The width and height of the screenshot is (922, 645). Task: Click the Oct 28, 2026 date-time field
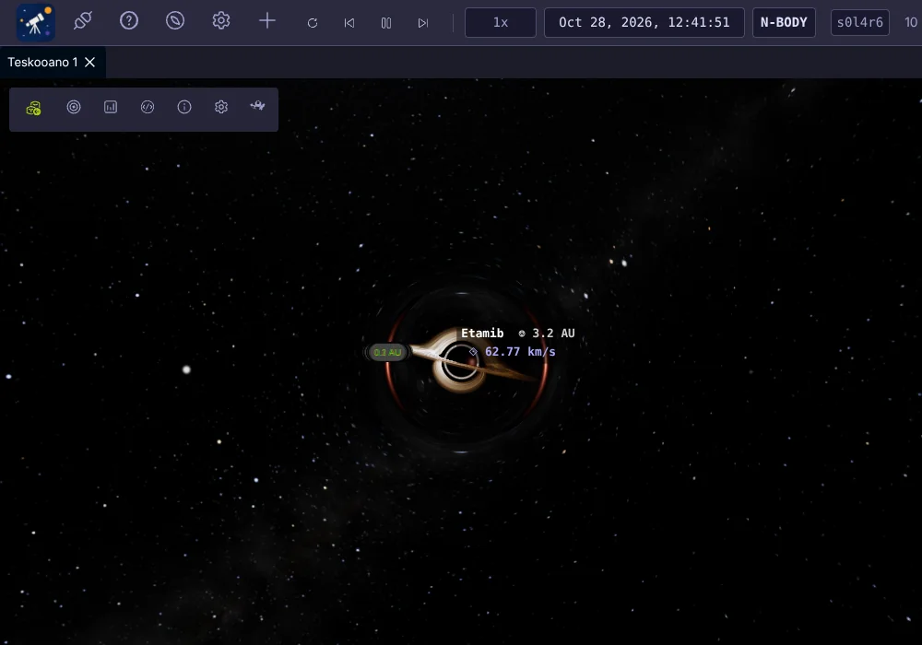644,22
